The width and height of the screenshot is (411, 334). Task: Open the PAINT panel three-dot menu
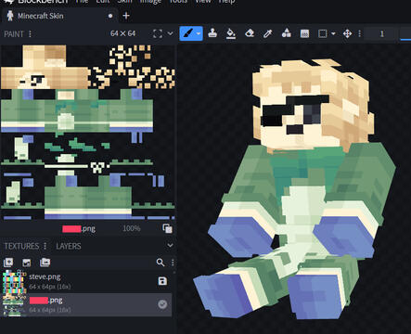(x=30, y=33)
